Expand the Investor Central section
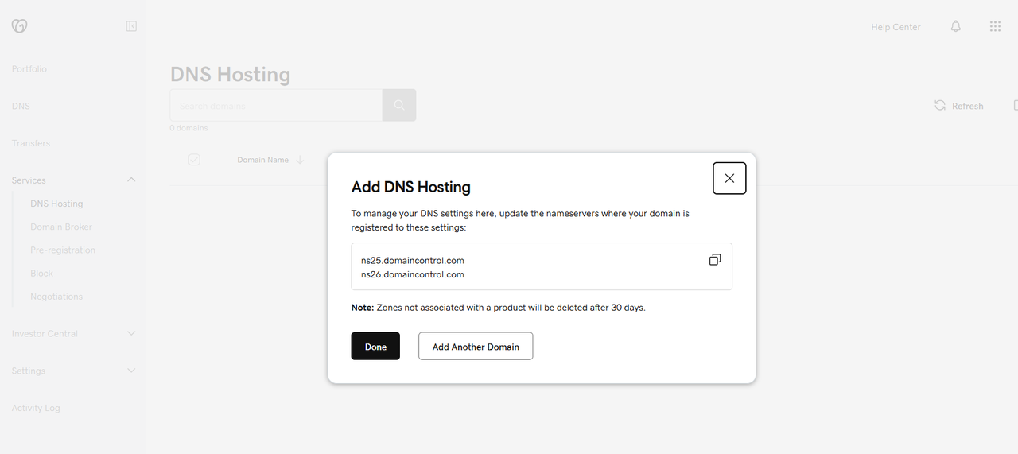Screen dimensions: 1018x454 (131, 334)
